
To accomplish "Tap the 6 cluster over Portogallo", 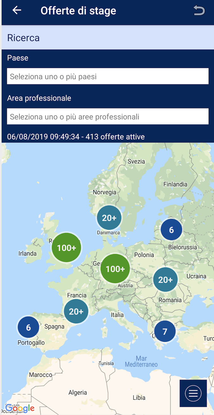I will pyautogui.click(x=28, y=327).
